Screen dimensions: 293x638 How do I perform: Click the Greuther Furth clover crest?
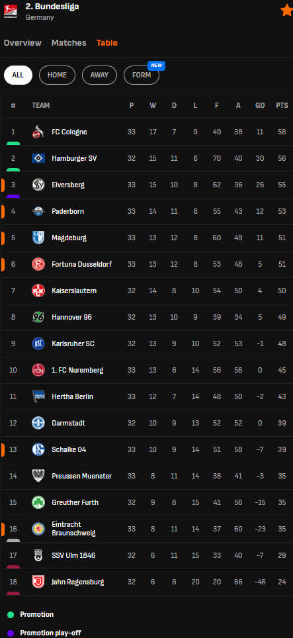38,502
